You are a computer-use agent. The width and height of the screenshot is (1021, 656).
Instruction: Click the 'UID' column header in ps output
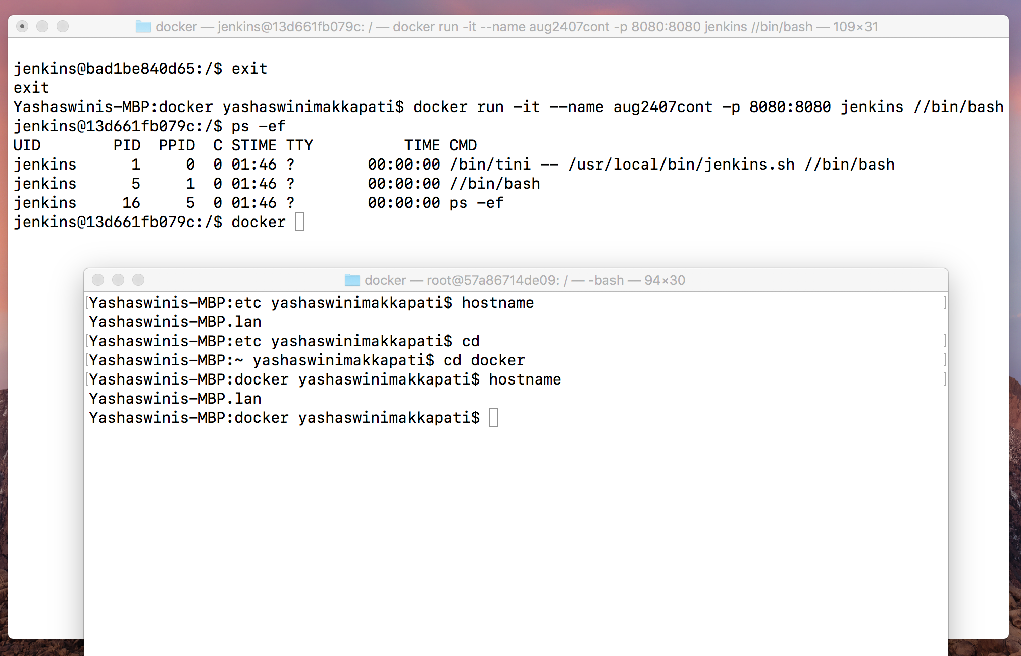click(x=27, y=145)
